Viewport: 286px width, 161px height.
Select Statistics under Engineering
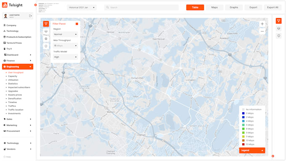coord(13,84)
